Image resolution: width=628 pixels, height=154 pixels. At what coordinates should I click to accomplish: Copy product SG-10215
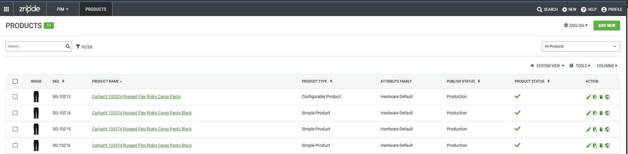(595, 129)
